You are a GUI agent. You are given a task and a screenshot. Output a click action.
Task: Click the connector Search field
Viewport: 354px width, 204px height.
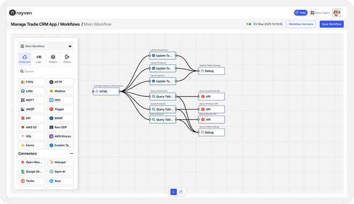tap(46, 71)
